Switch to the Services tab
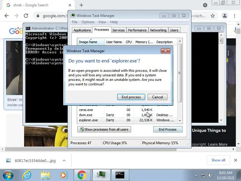 click(x=118, y=30)
